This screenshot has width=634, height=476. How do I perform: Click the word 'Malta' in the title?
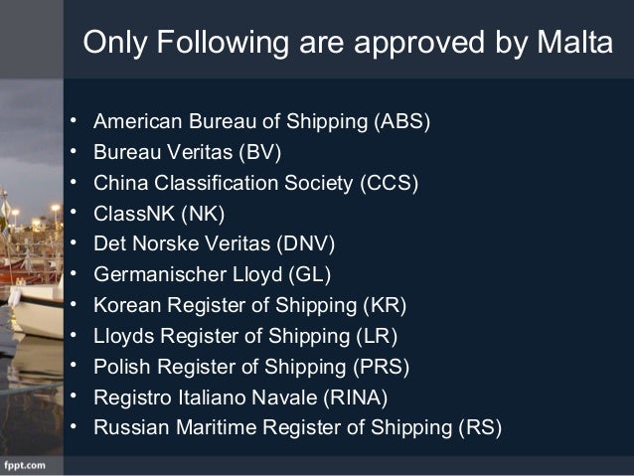(575, 42)
